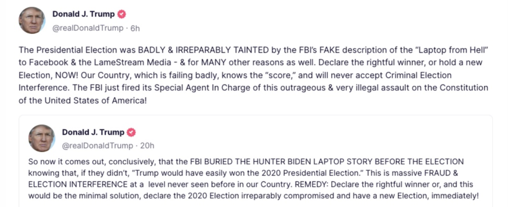Click the @realDonaldTrump handle beside 20h

(x=98, y=146)
